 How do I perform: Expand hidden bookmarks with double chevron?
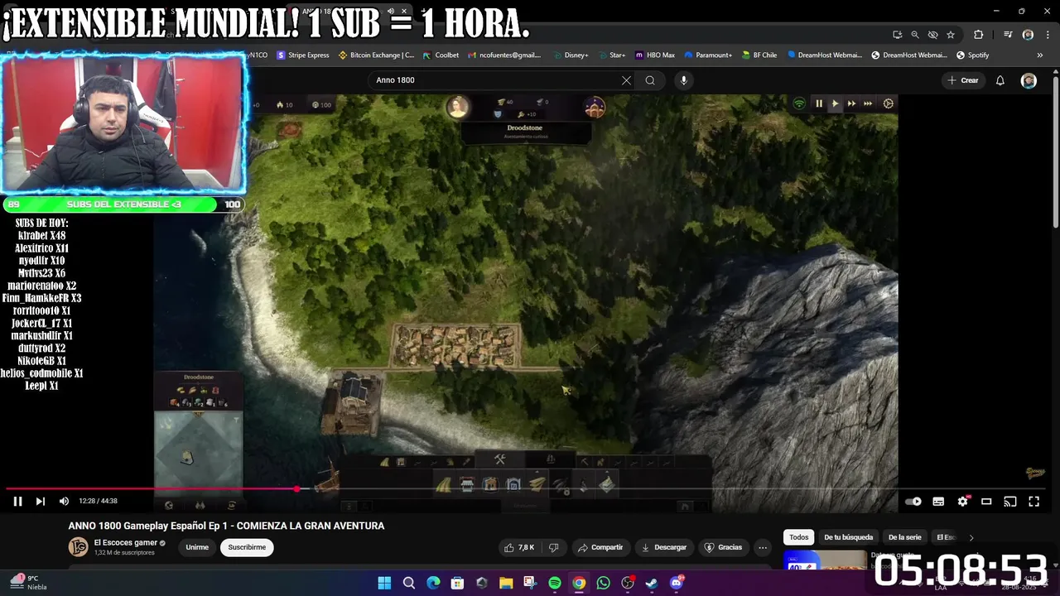(1040, 55)
